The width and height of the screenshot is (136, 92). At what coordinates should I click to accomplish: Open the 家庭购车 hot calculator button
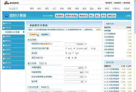59,16
